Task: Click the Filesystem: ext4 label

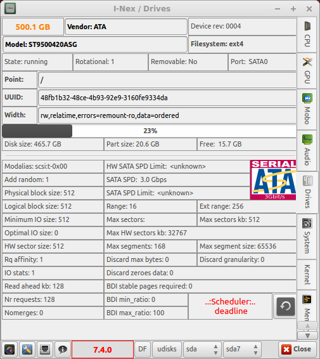Action: 242,44
